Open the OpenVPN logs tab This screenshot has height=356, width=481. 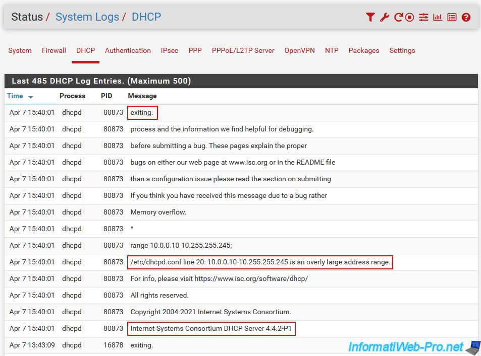[299, 50]
